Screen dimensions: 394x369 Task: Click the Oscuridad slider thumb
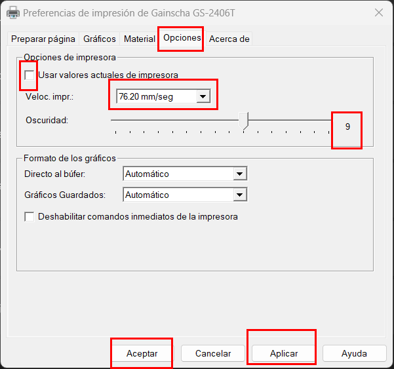pyautogui.click(x=245, y=121)
